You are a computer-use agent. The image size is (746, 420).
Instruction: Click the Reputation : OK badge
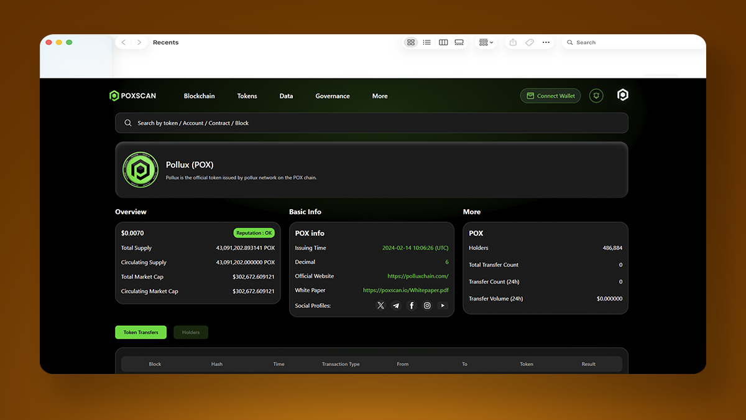tap(254, 233)
